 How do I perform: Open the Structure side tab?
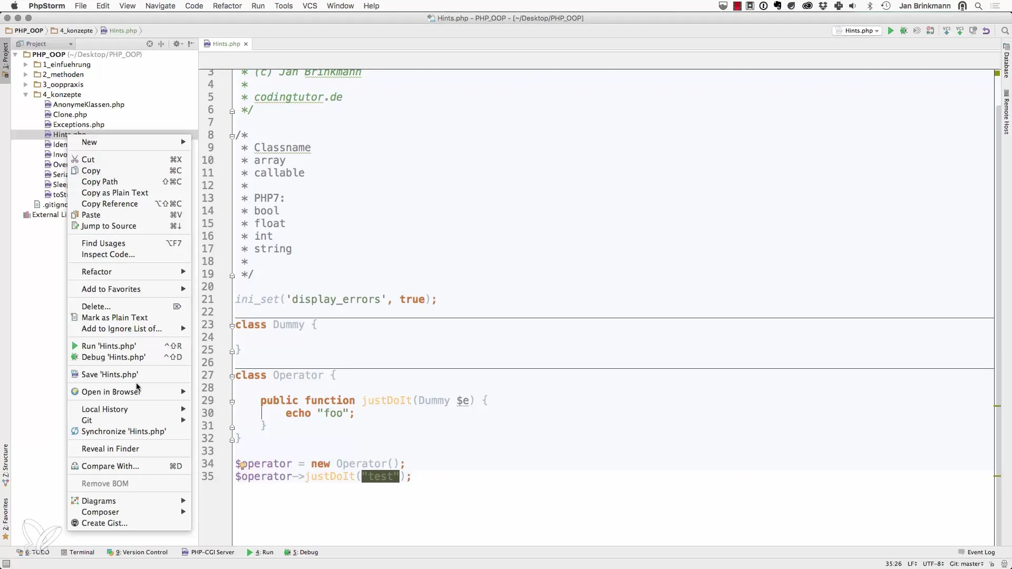[x=5, y=465]
